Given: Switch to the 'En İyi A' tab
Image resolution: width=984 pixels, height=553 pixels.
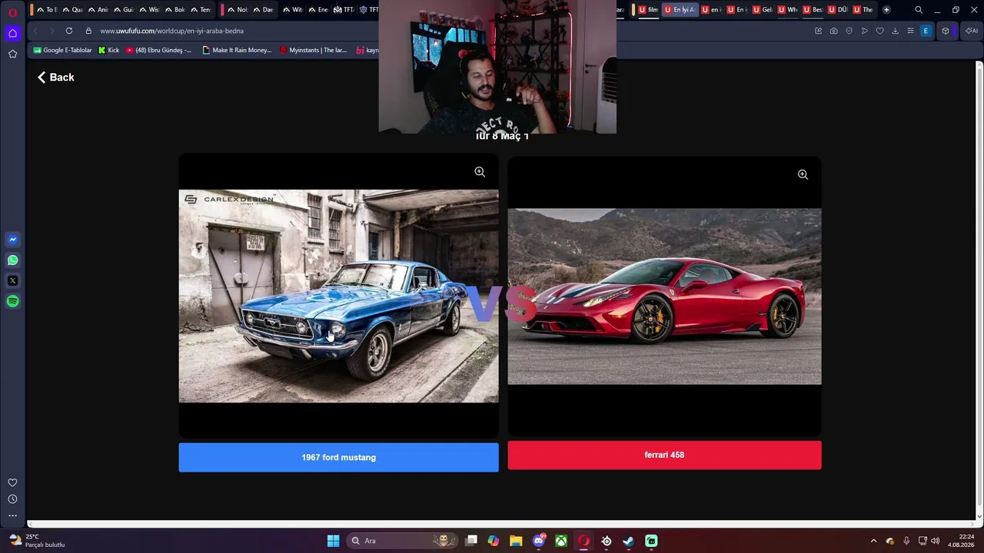Looking at the screenshot, I should coord(680,10).
